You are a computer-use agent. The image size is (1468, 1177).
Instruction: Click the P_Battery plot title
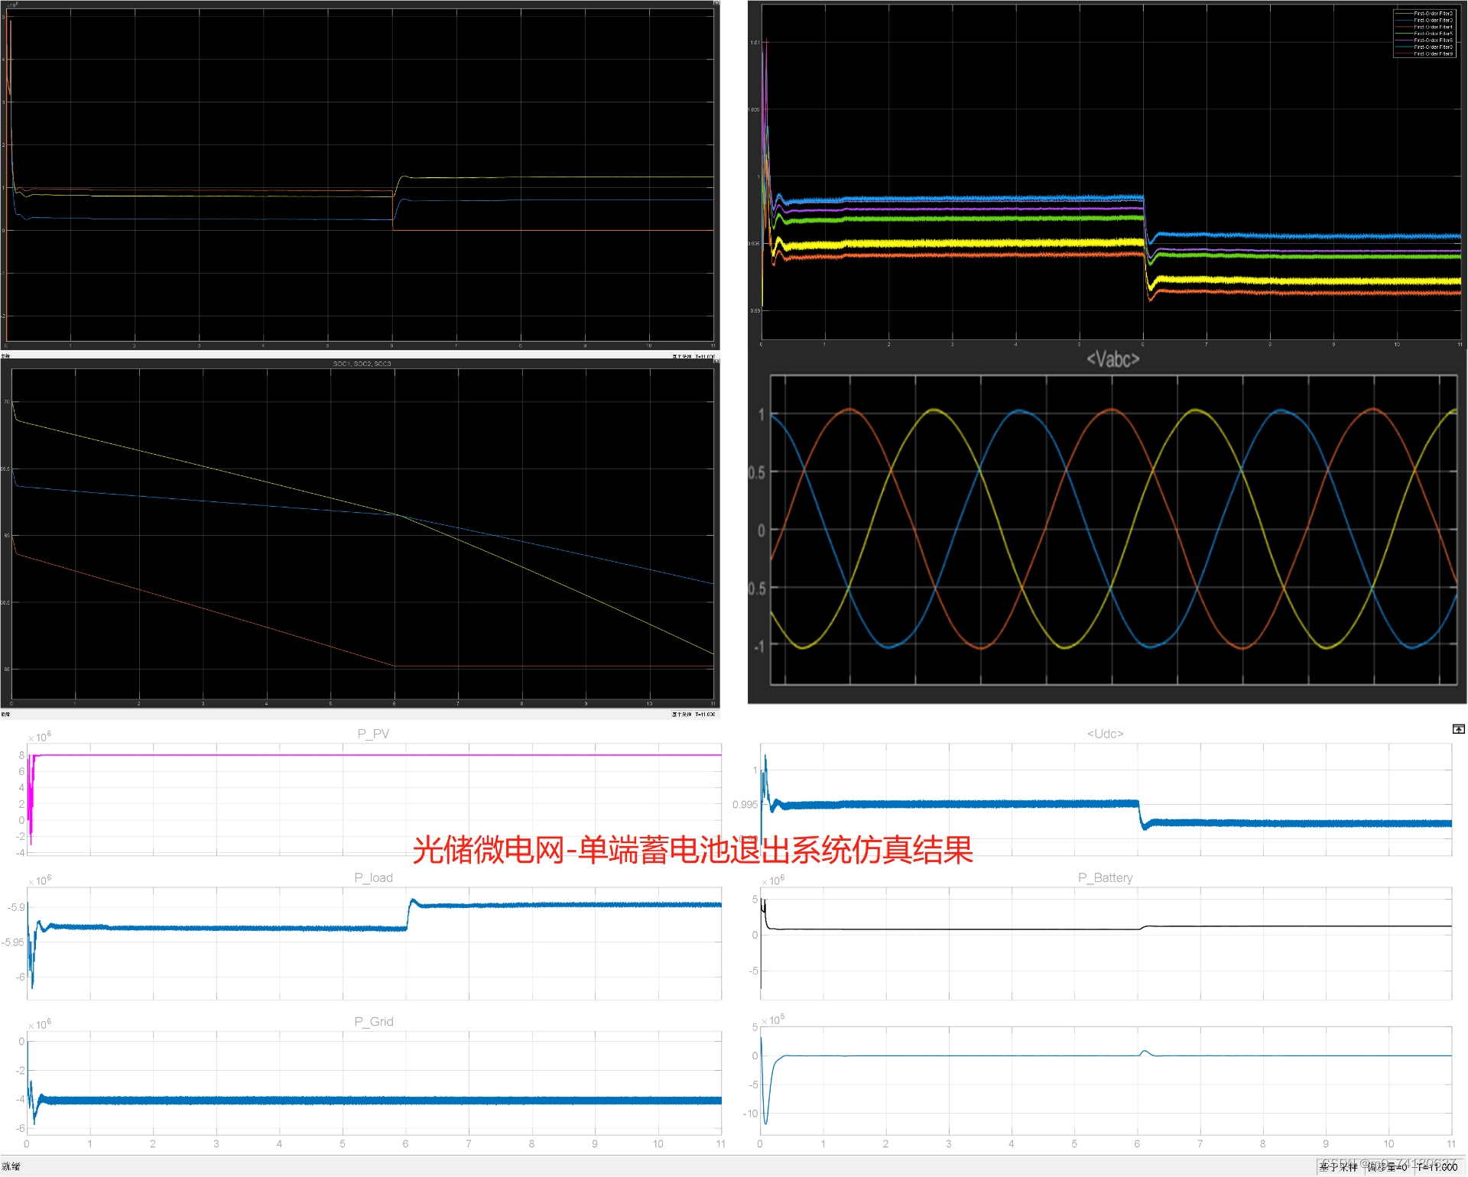coord(1105,877)
